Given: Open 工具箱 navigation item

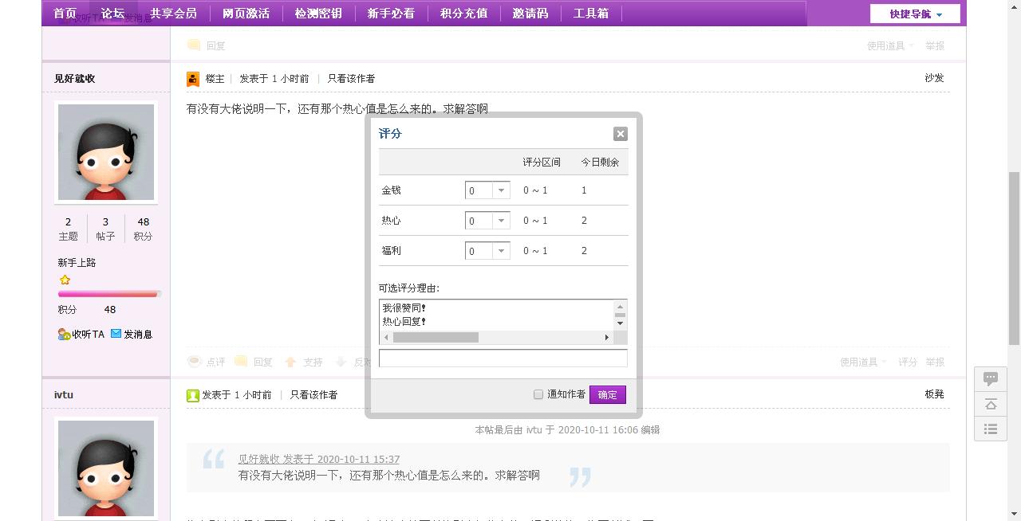Looking at the screenshot, I should (591, 14).
